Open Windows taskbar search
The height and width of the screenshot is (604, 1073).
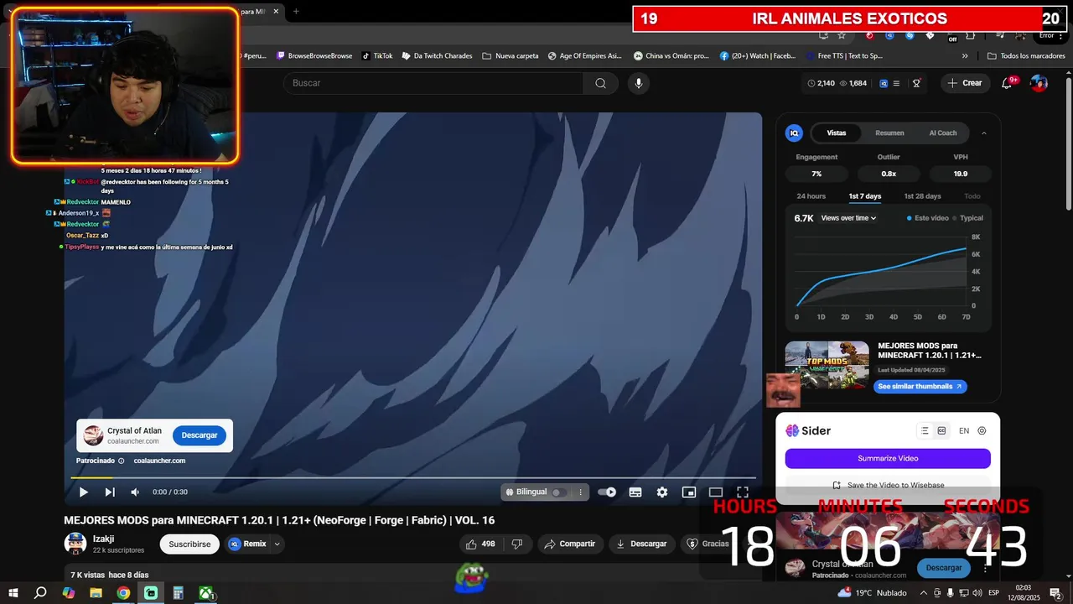pyautogui.click(x=40, y=593)
